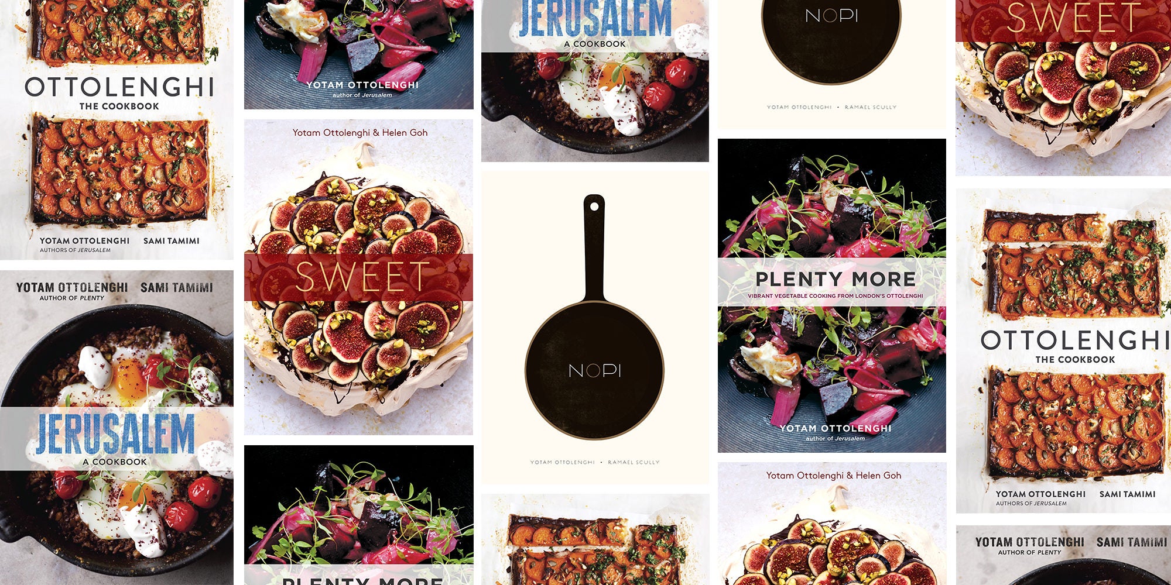
Task: Click the NOPI logo inside the top circle
Action: tap(831, 16)
